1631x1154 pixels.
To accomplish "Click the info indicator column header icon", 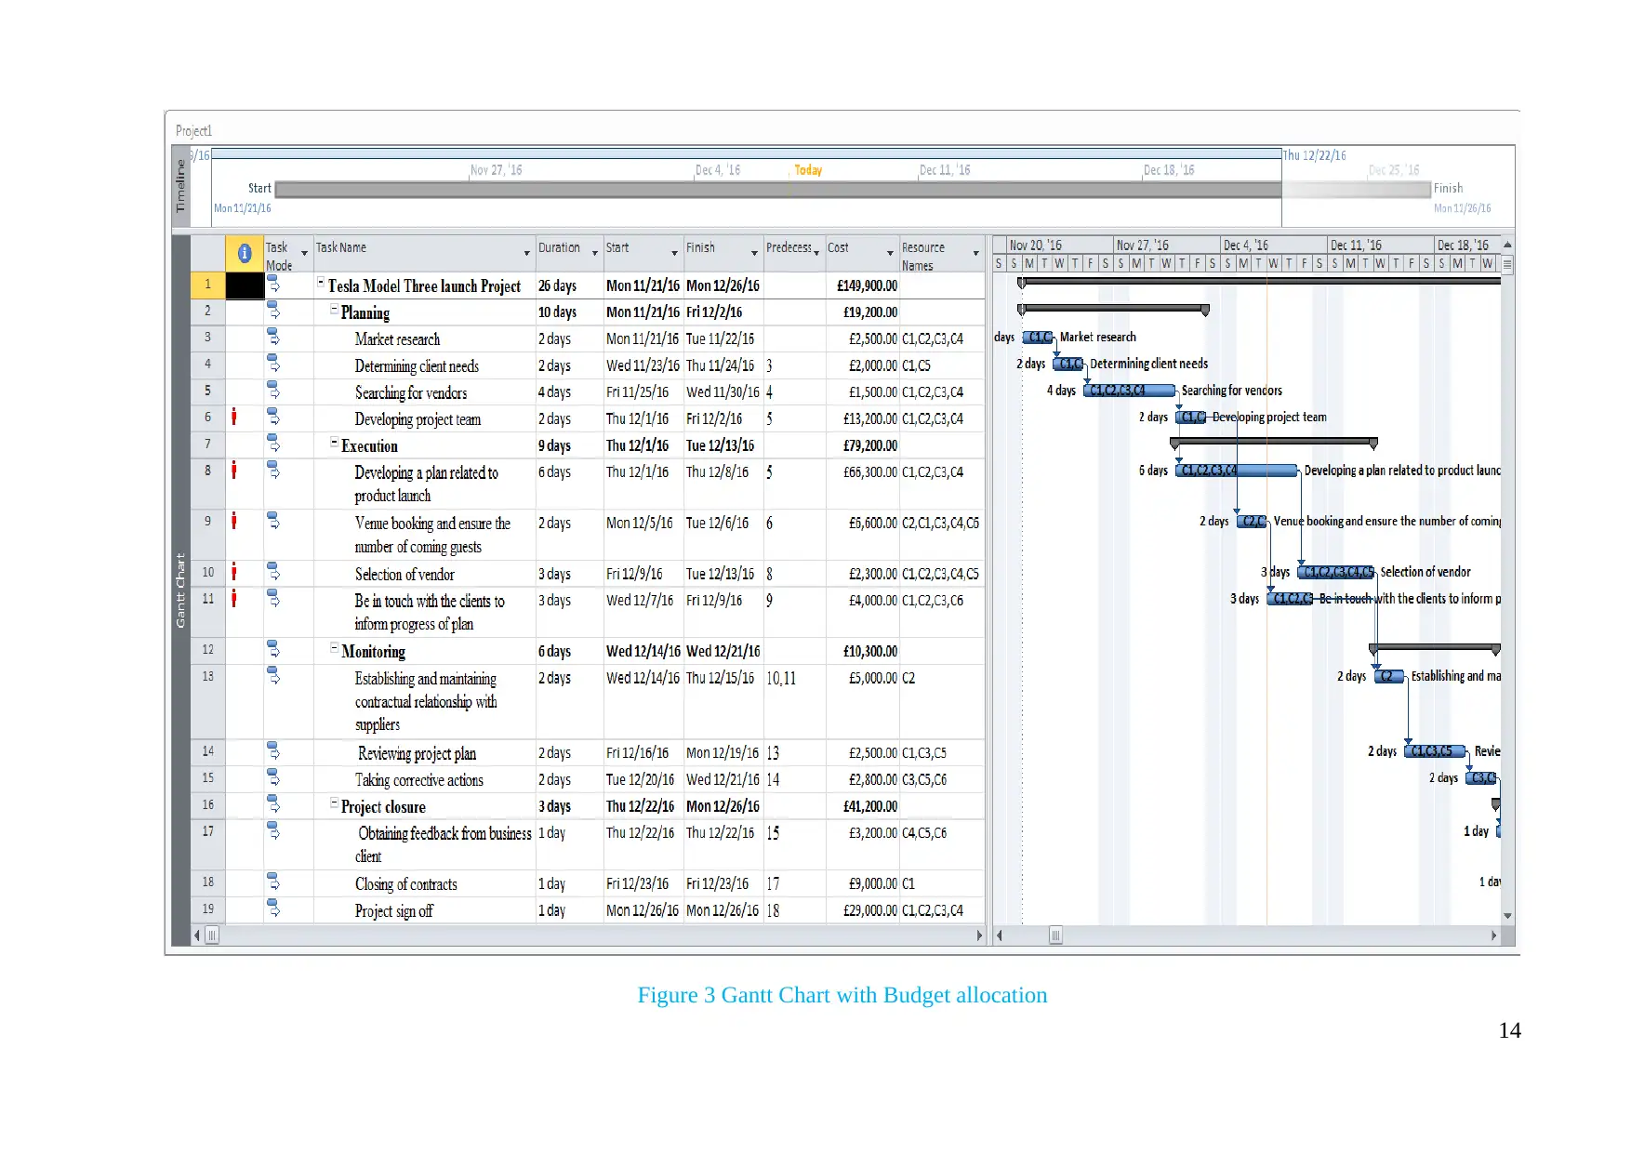I will pos(245,253).
